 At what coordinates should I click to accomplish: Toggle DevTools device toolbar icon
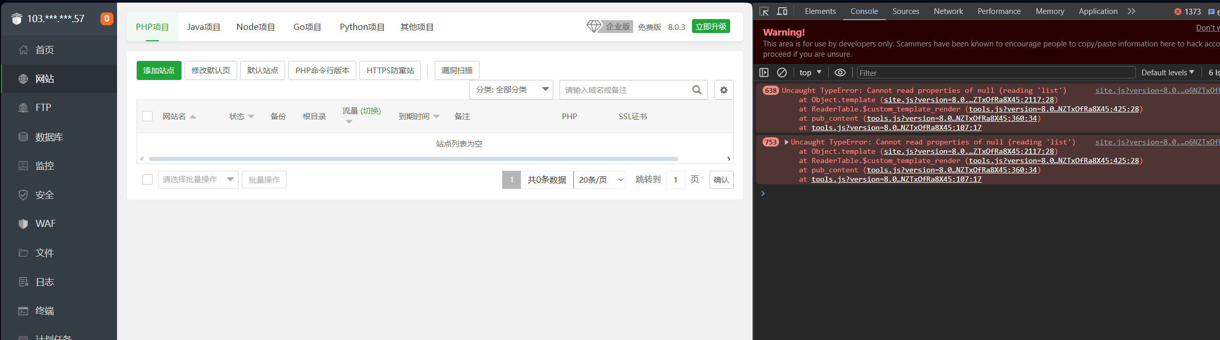(782, 11)
